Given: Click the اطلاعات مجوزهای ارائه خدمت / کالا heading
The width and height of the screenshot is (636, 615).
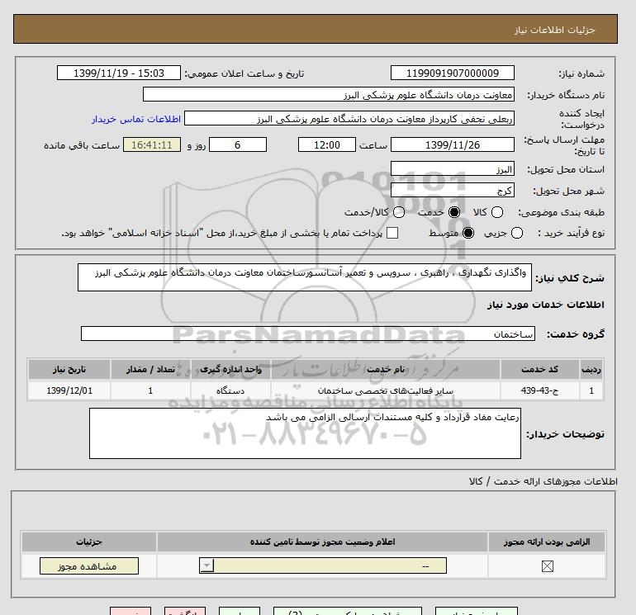Looking at the screenshot, I should coord(543,481).
